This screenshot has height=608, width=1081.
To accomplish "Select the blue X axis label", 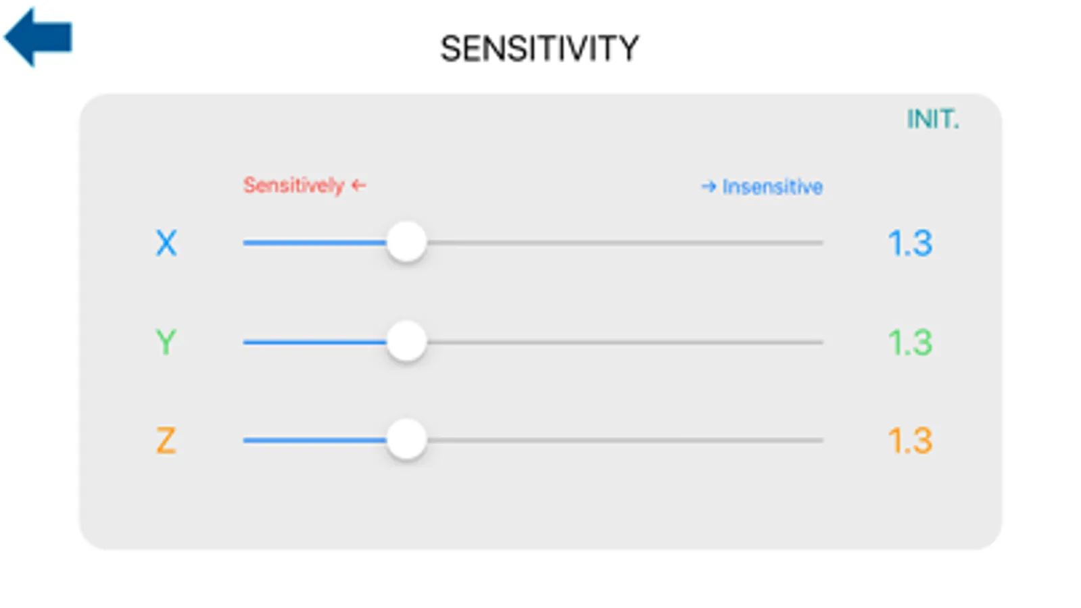I will (x=166, y=243).
